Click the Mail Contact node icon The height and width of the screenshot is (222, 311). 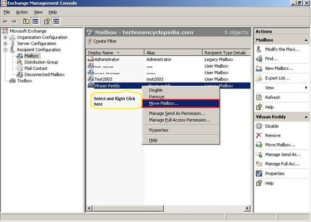point(20,68)
